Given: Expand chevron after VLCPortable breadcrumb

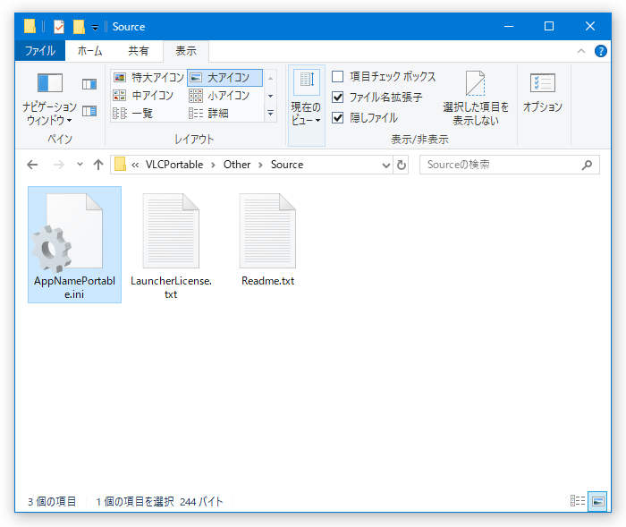Looking at the screenshot, I should pos(213,165).
